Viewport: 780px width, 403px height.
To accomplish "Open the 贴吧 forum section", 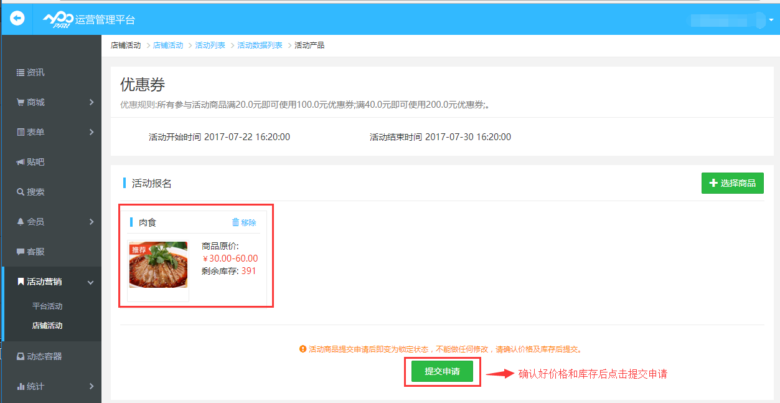I will (x=29, y=161).
